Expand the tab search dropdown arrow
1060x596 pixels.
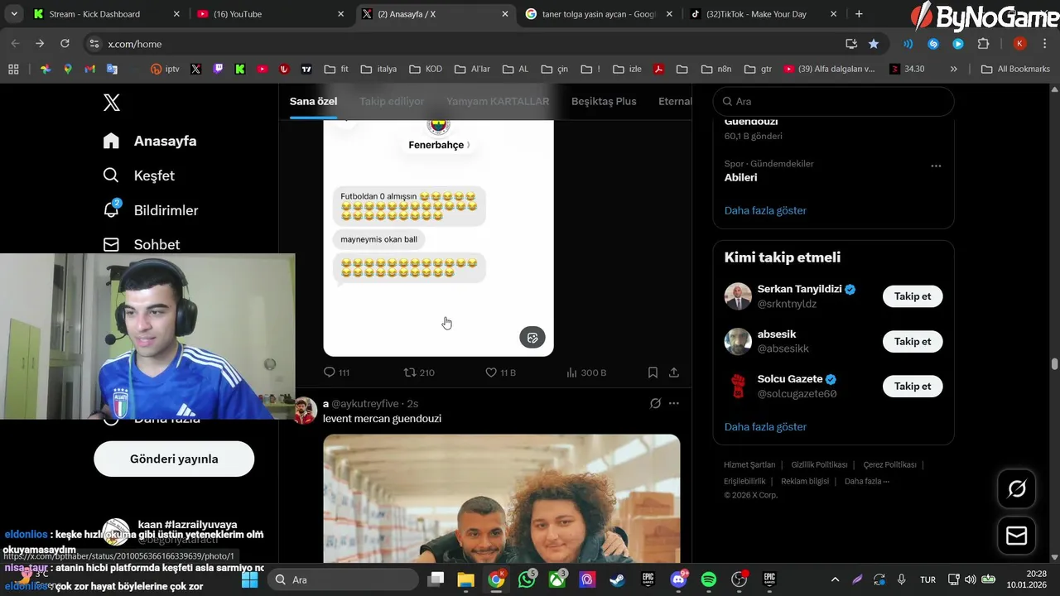[x=12, y=14]
